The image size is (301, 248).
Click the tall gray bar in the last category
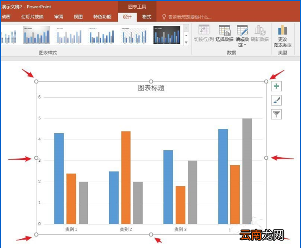247,171
